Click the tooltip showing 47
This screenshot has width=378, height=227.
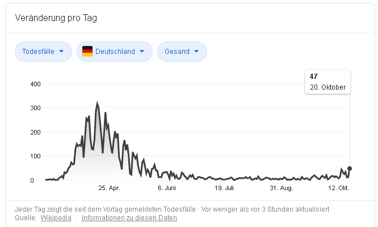328,82
